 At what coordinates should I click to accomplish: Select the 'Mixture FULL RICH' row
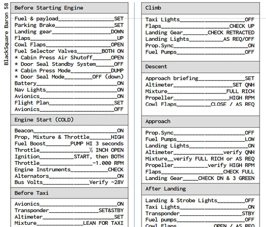pyautogui.click(x=200, y=91)
